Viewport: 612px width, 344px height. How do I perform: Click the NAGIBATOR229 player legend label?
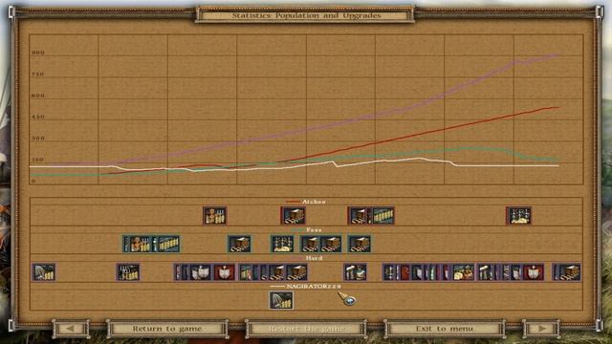click(x=314, y=287)
